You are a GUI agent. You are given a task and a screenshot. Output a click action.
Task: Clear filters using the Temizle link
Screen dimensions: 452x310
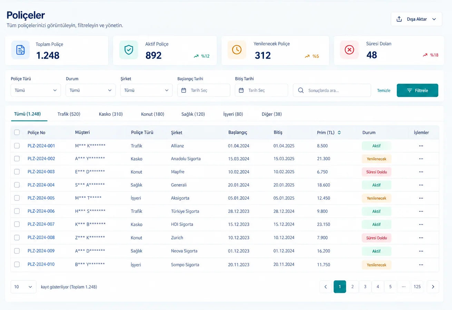[384, 91]
